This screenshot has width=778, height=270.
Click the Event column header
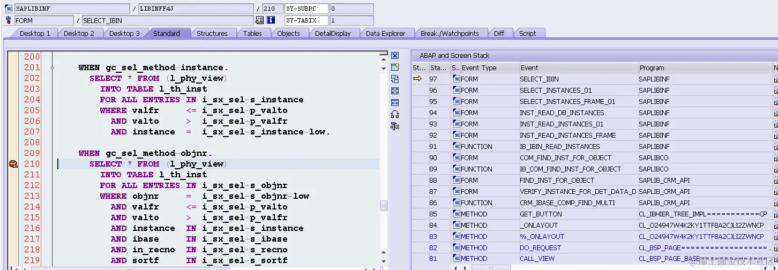579,68
